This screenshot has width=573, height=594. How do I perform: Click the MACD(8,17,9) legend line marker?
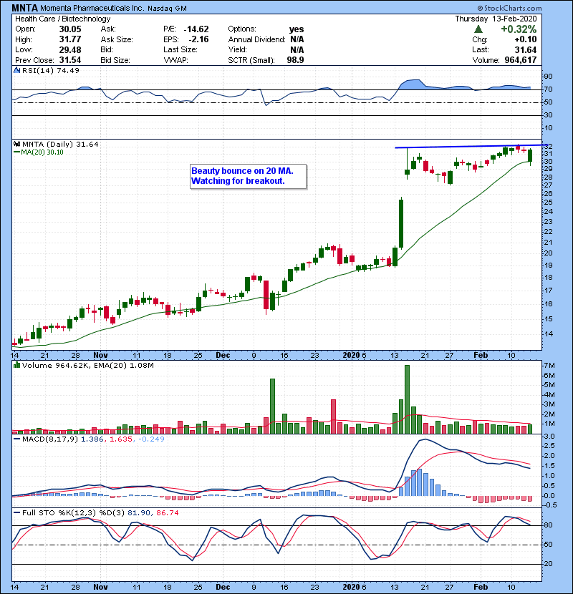[x=17, y=439]
